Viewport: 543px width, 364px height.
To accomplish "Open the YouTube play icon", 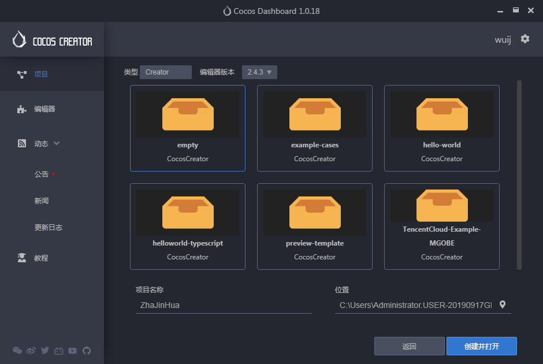I will pyautogui.click(x=72, y=351).
